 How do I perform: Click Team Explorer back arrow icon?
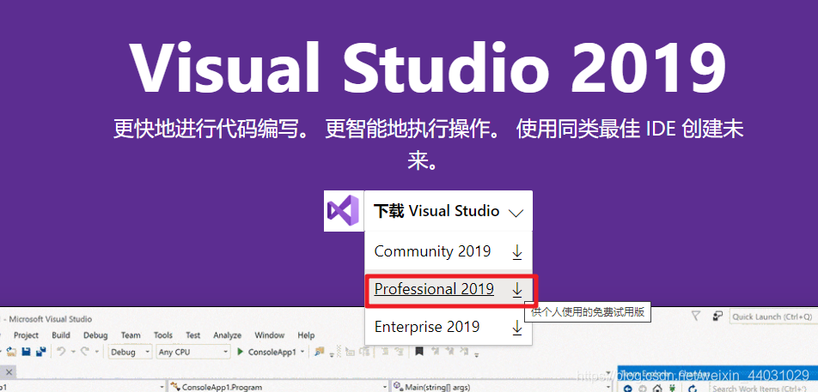point(627,389)
